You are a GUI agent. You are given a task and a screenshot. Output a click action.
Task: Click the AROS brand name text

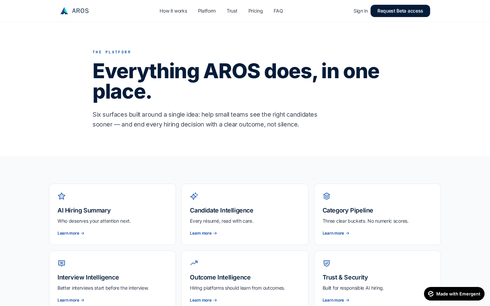point(80,11)
